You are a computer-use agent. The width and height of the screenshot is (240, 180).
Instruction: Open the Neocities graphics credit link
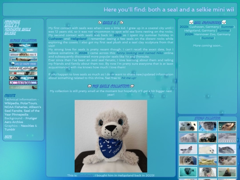click(28, 126)
